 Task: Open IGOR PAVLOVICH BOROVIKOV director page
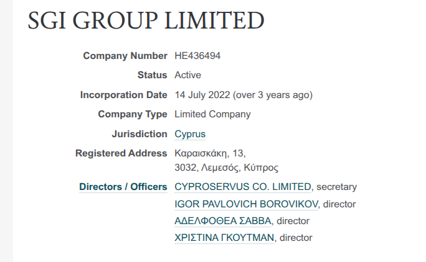(247, 204)
